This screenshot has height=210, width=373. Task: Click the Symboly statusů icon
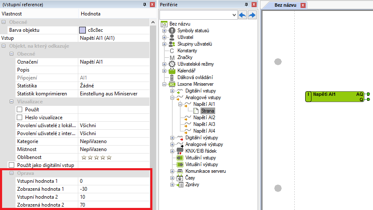click(x=172, y=31)
